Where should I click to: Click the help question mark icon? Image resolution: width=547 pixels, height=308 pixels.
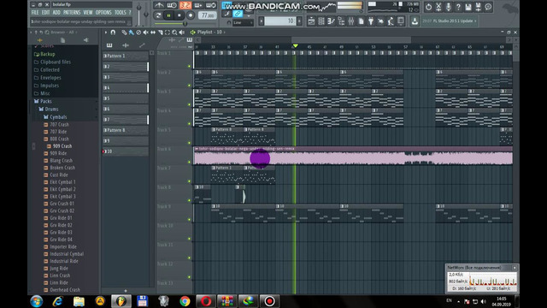458,7
